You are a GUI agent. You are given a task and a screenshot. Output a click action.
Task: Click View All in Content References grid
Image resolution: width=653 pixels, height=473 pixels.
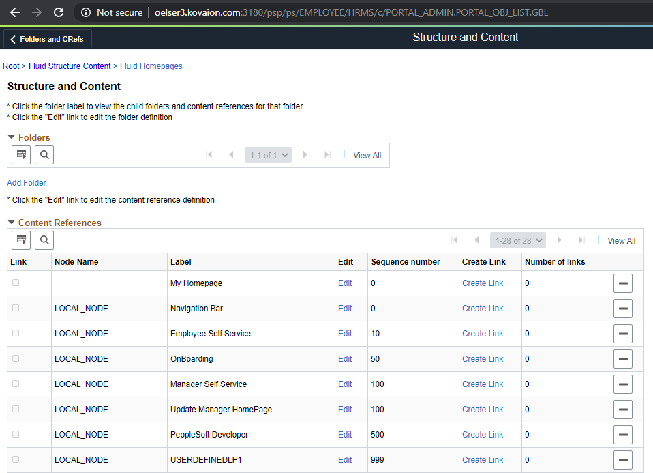coord(621,241)
